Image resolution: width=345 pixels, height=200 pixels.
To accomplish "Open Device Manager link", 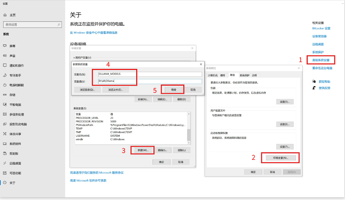I will point(319,36).
